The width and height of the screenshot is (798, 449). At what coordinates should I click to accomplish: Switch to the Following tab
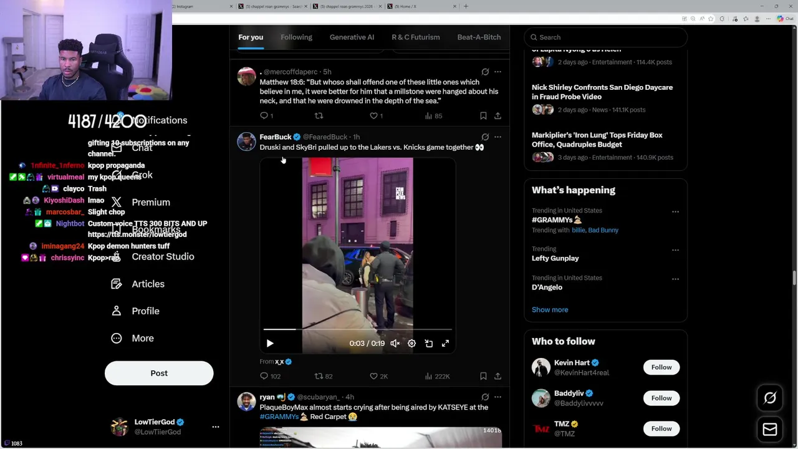(x=296, y=37)
